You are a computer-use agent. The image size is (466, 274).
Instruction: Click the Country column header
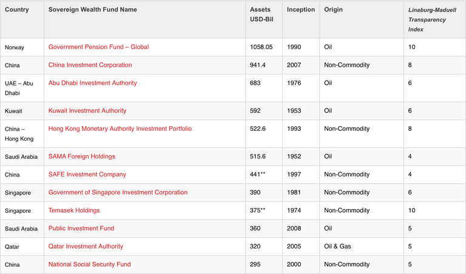16,10
